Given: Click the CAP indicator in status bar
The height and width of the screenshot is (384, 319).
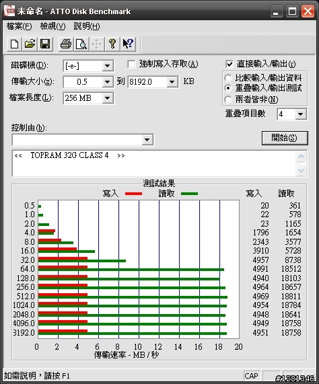Looking at the screenshot, I should [252, 376].
